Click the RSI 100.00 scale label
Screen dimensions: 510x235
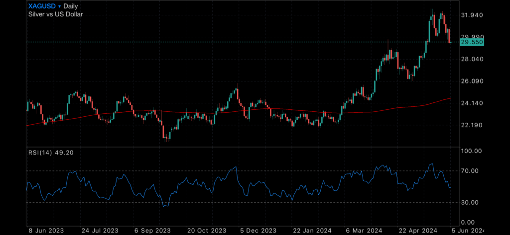[472, 151]
